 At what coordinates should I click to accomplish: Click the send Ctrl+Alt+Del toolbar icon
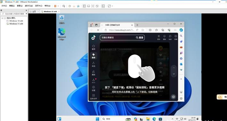(63, 6)
